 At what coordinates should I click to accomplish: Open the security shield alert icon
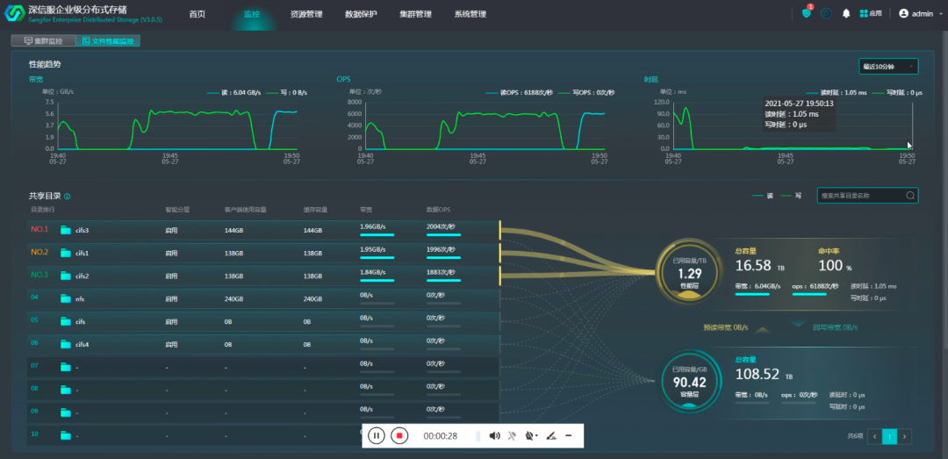(x=807, y=13)
